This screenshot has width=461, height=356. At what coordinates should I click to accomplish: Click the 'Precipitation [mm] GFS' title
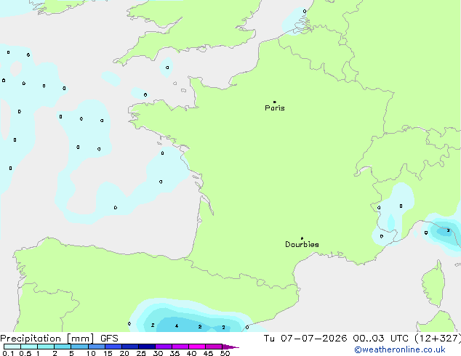click(59, 339)
